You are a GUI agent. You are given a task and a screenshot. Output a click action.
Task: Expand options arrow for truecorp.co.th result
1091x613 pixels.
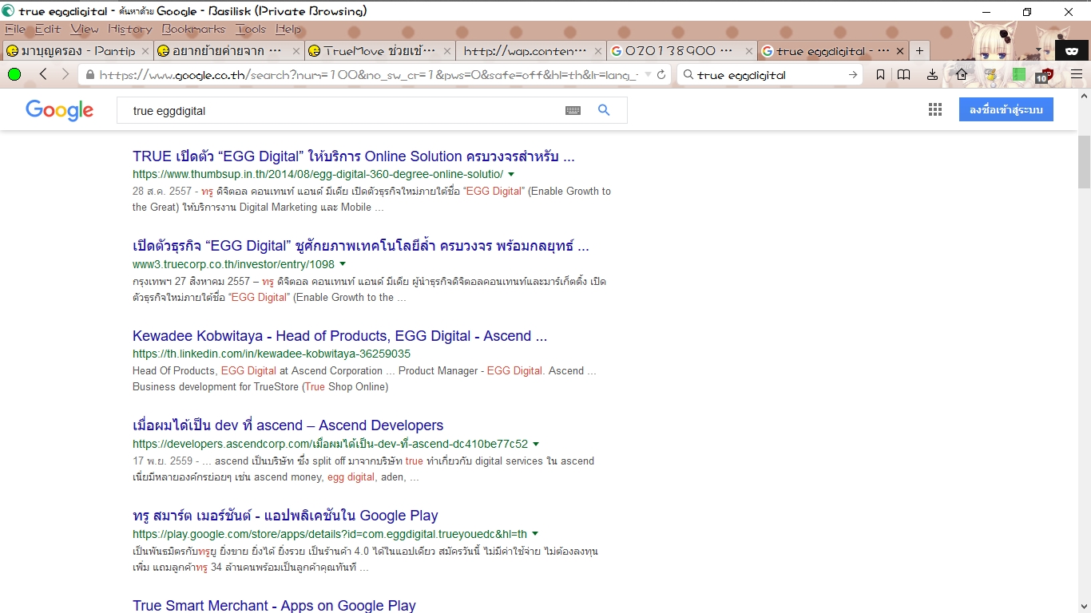click(343, 263)
